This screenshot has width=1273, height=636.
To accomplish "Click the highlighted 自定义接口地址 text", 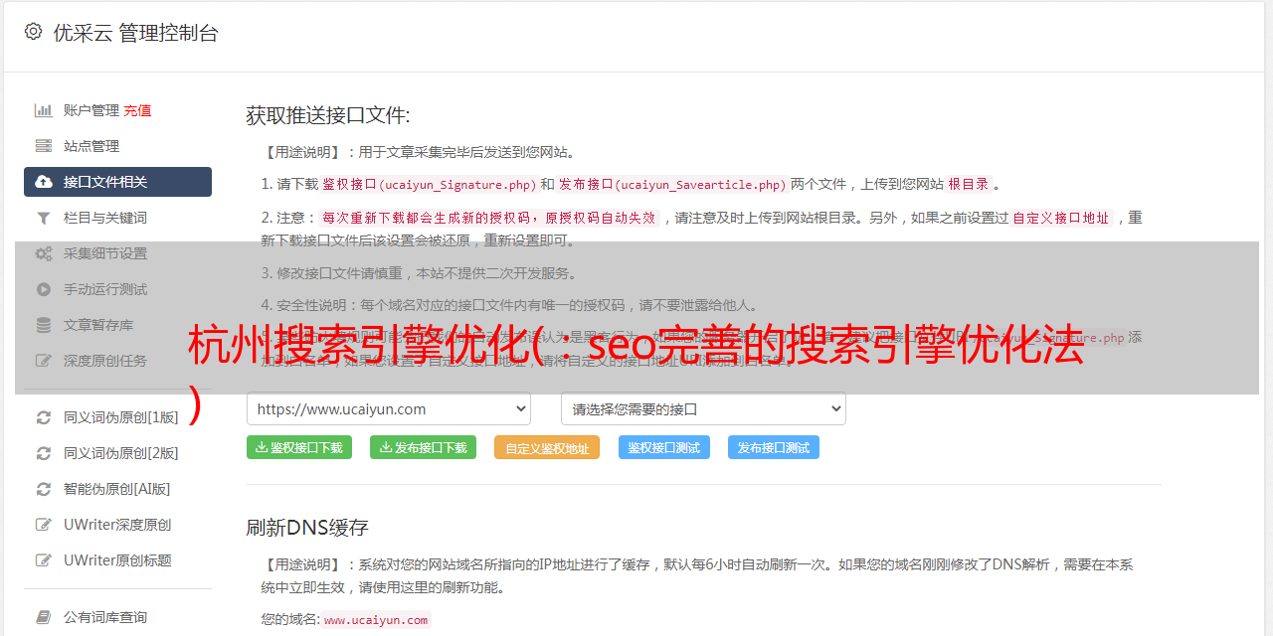I will pyautogui.click(x=1061, y=218).
